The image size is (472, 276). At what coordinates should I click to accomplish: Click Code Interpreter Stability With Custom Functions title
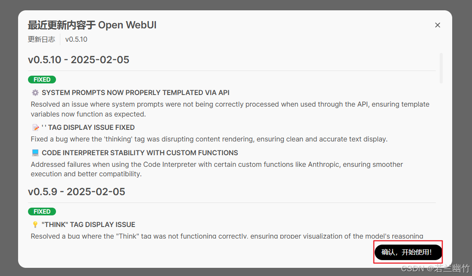(x=140, y=153)
